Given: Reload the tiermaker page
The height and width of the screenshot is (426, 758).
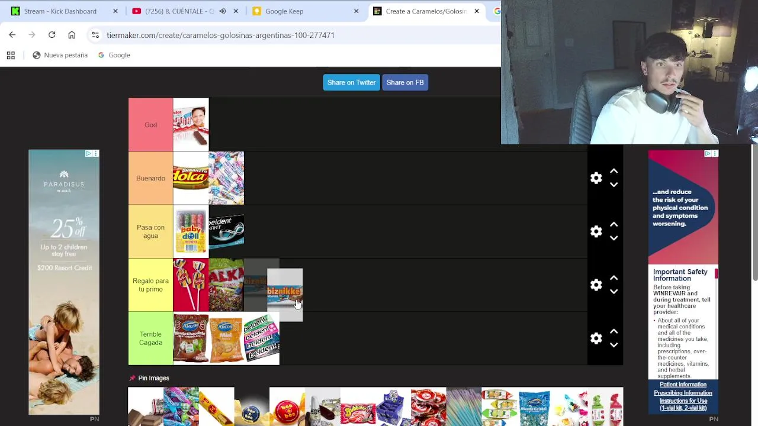Looking at the screenshot, I should coord(52,35).
